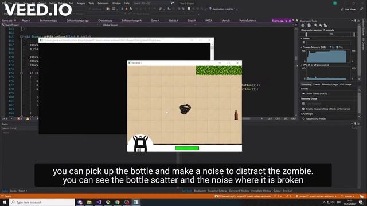
Task: Open the Analyze menu
Action: [x=81, y=3]
